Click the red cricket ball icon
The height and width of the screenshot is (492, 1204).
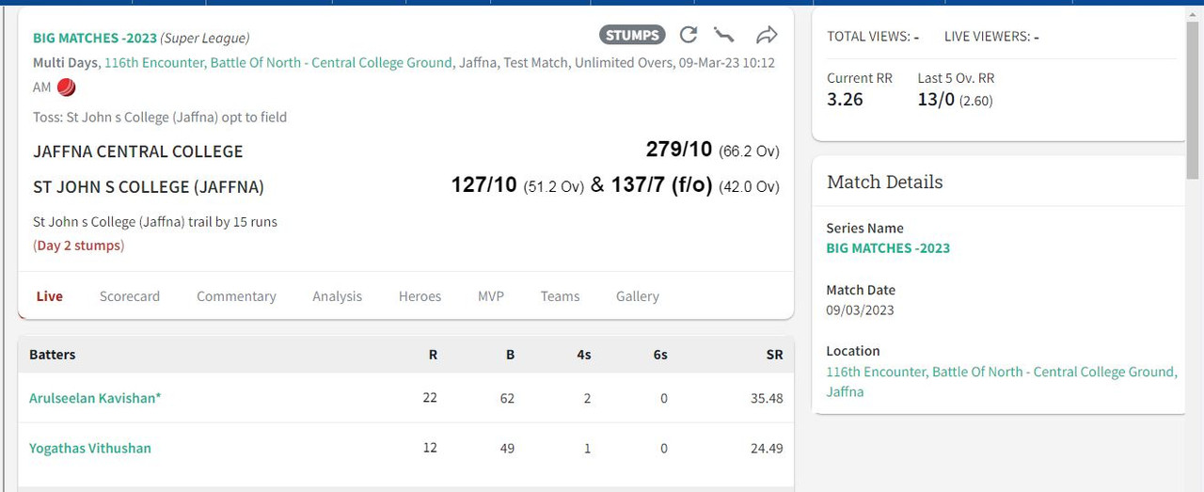pos(67,87)
